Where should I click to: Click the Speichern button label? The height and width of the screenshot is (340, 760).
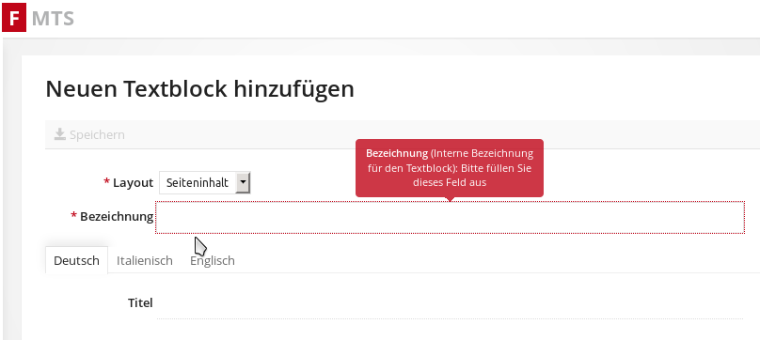tap(97, 134)
